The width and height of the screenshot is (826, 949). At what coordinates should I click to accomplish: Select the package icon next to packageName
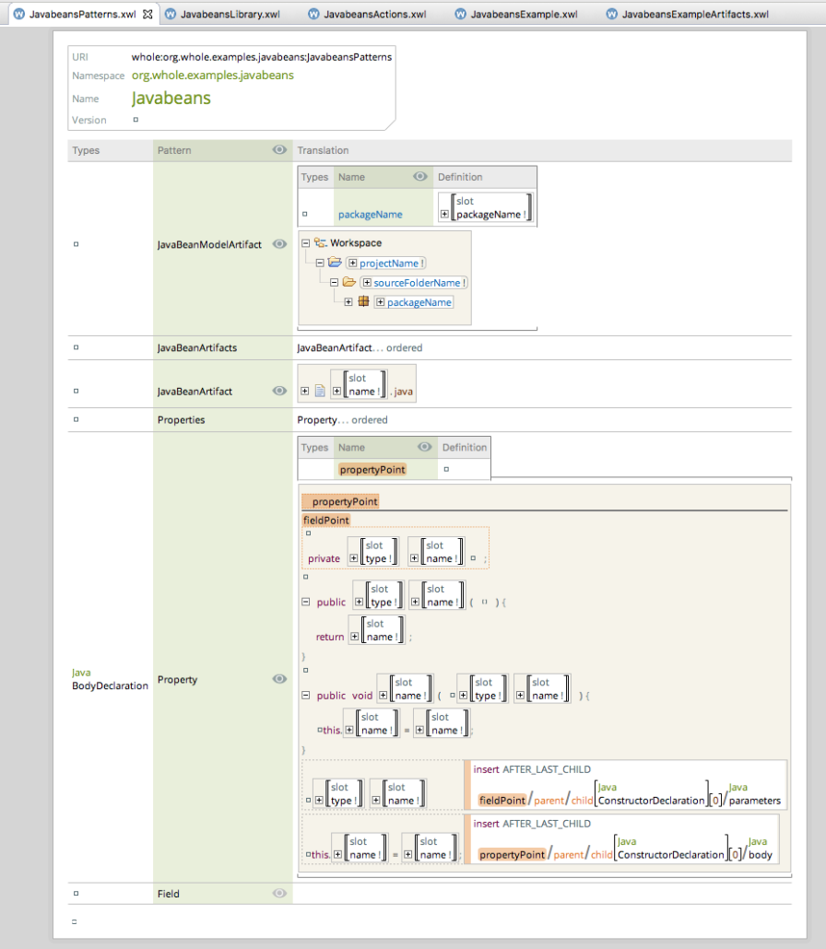(363, 301)
